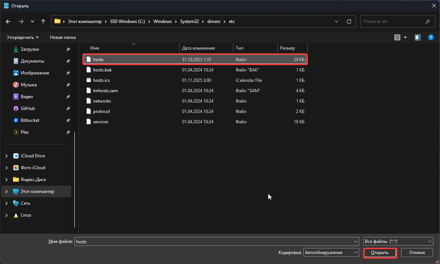440x264 pixels.
Task: Expand the iCloud Drive tree node
Action: (7, 156)
